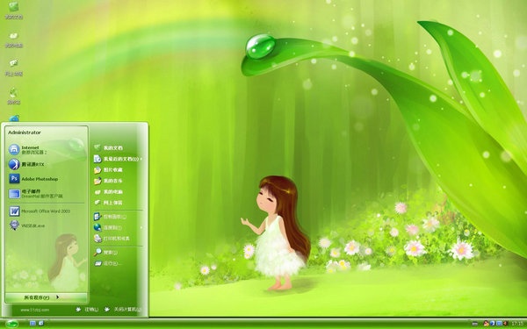Click 关闭计算机 shutdown button
527x329 pixels.
[123, 309]
